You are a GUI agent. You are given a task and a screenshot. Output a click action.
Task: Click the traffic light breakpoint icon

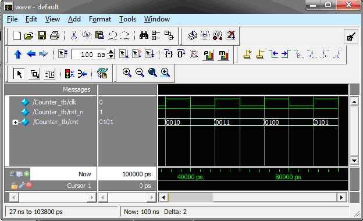[x=69, y=74]
